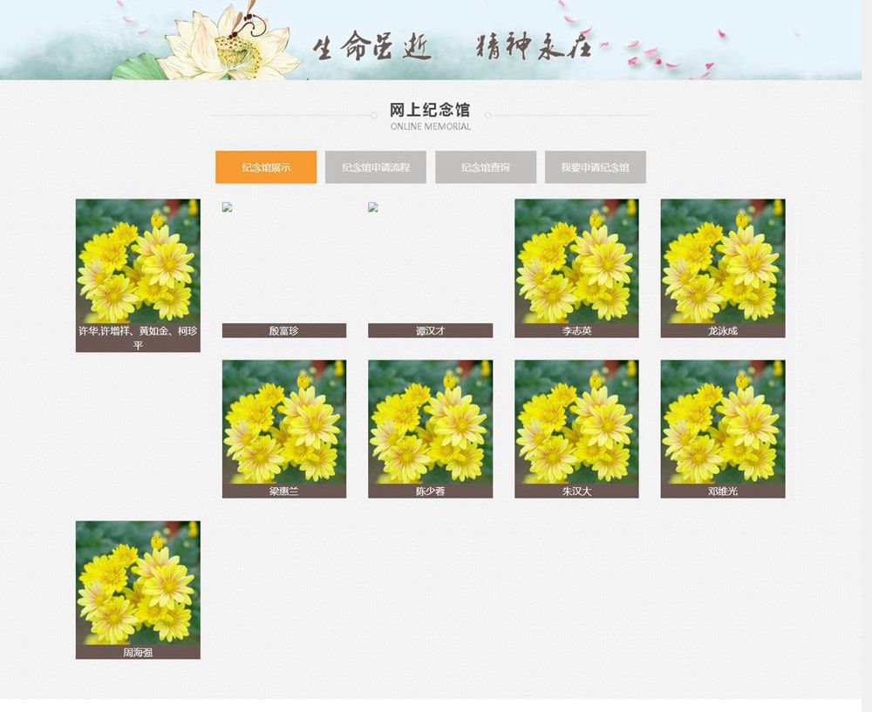
Task: Open the 纪念馆查询 tab
Action: [485, 167]
